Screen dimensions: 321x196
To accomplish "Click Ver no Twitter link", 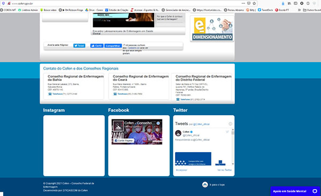I will (x=224, y=170).
